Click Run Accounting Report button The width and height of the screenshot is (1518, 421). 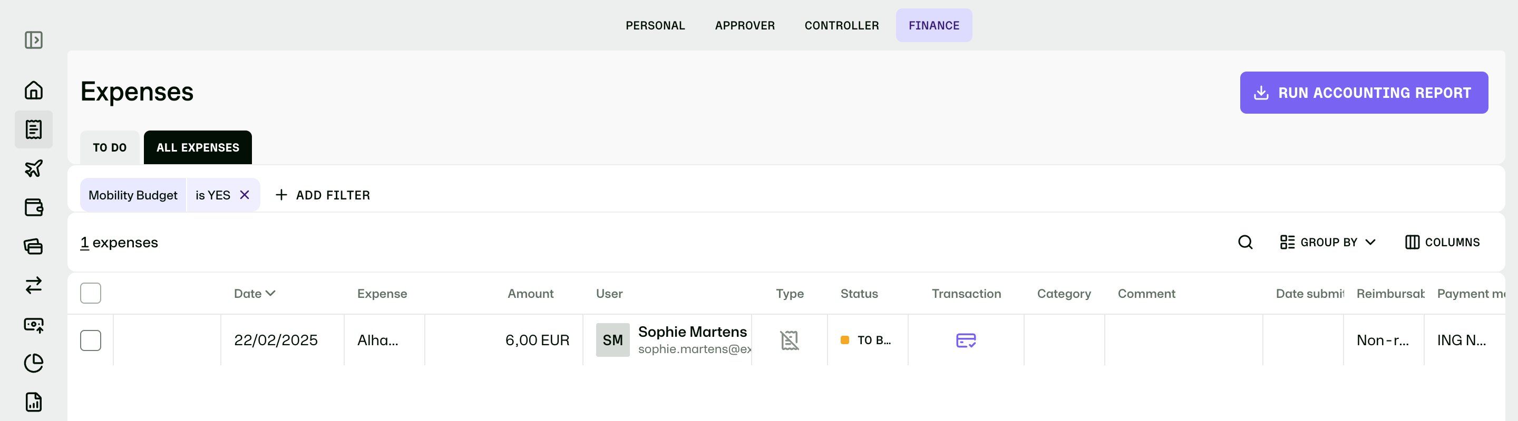pyautogui.click(x=1364, y=92)
